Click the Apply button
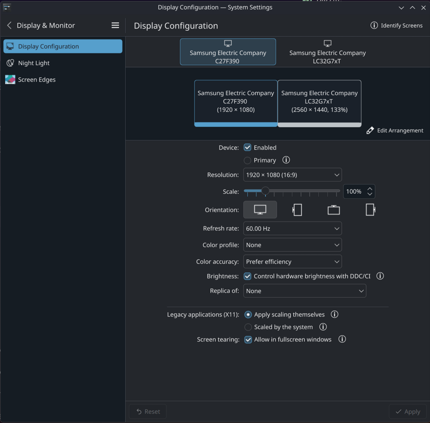 [408, 412]
